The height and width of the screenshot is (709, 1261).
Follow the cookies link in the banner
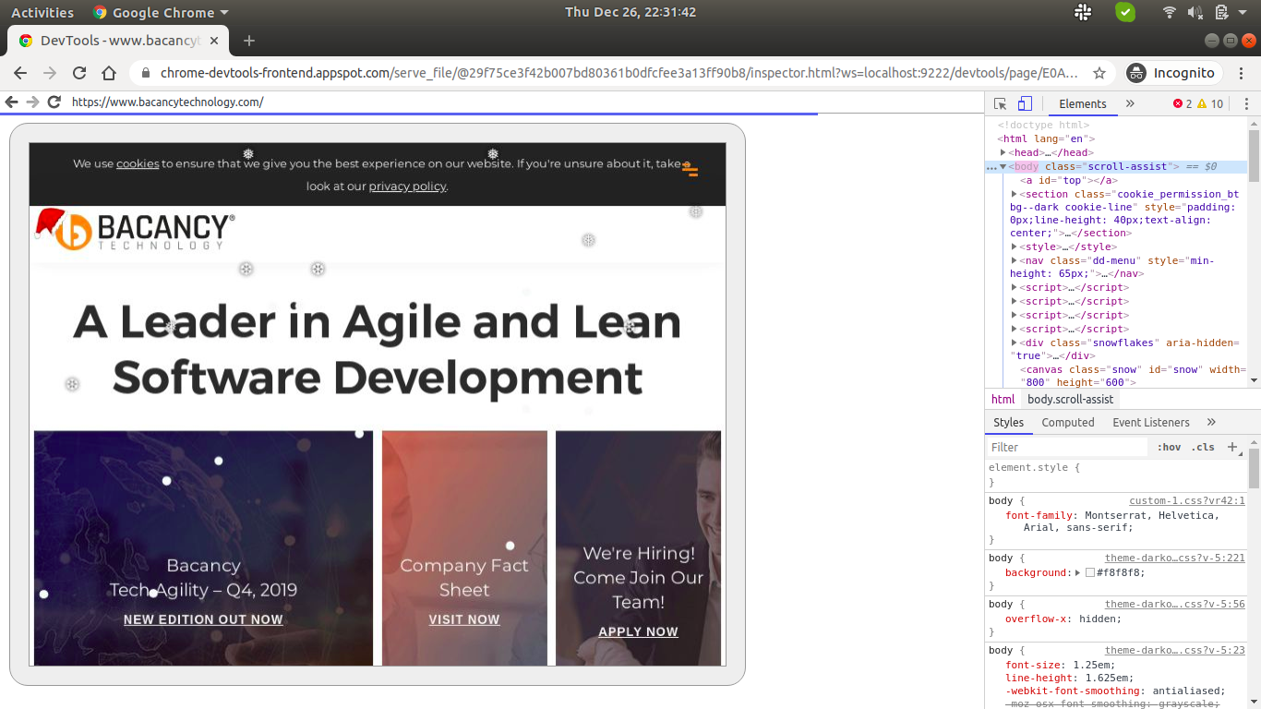click(138, 163)
